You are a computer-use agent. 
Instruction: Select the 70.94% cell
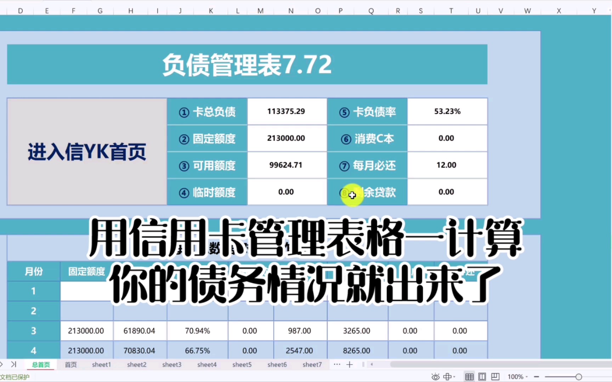pyautogui.click(x=198, y=331)
